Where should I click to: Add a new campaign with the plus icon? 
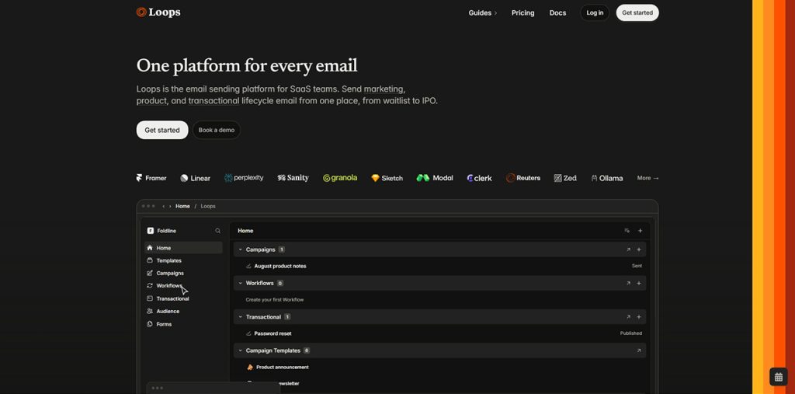point(639,249)
